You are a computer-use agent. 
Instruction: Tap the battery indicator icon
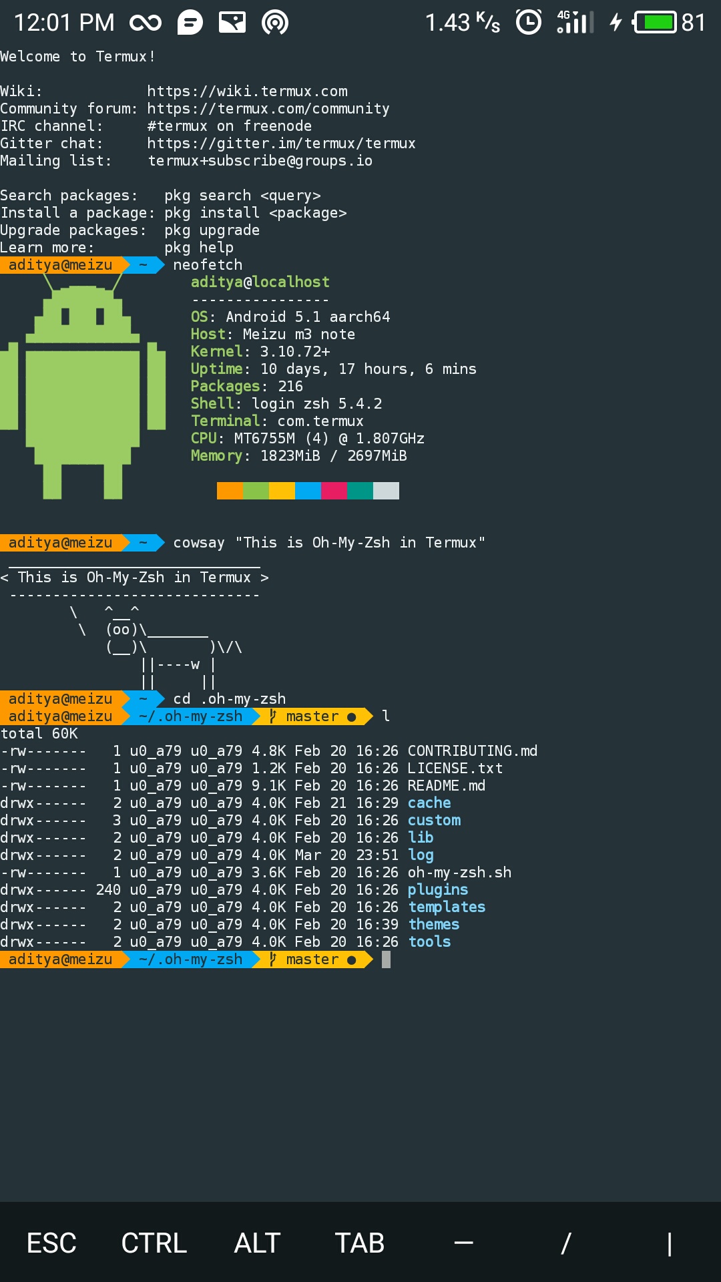pyautogui.click(x=655, y=22)
